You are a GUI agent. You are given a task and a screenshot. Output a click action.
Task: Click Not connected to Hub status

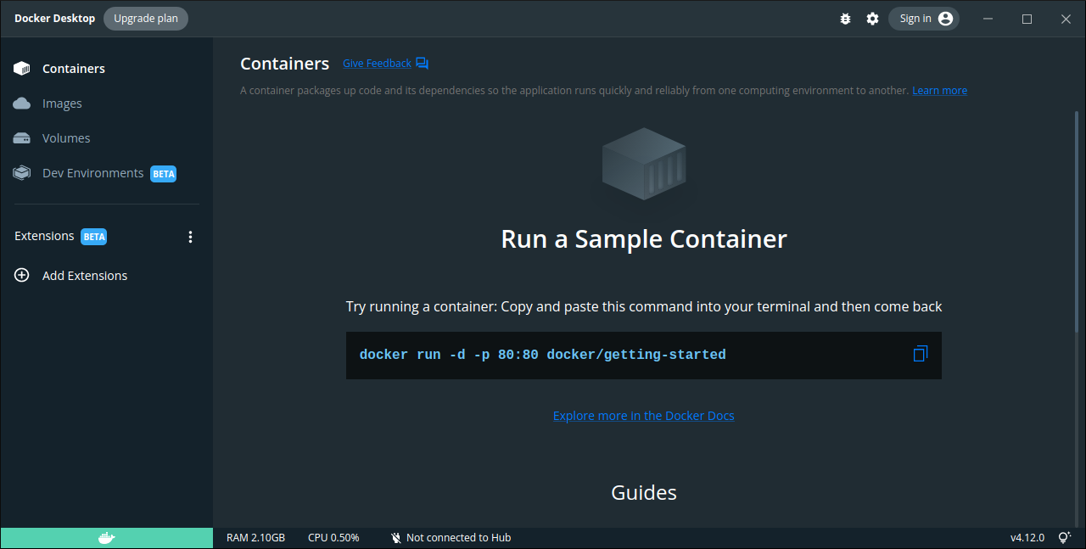[450, 537]
